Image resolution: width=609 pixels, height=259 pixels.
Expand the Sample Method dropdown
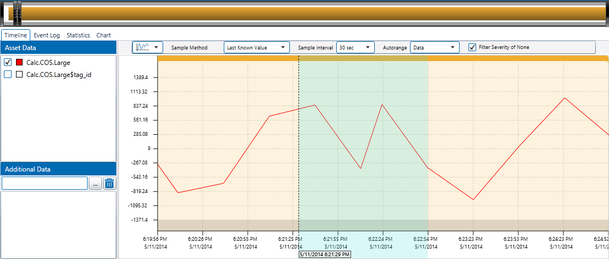click(256, 47)
